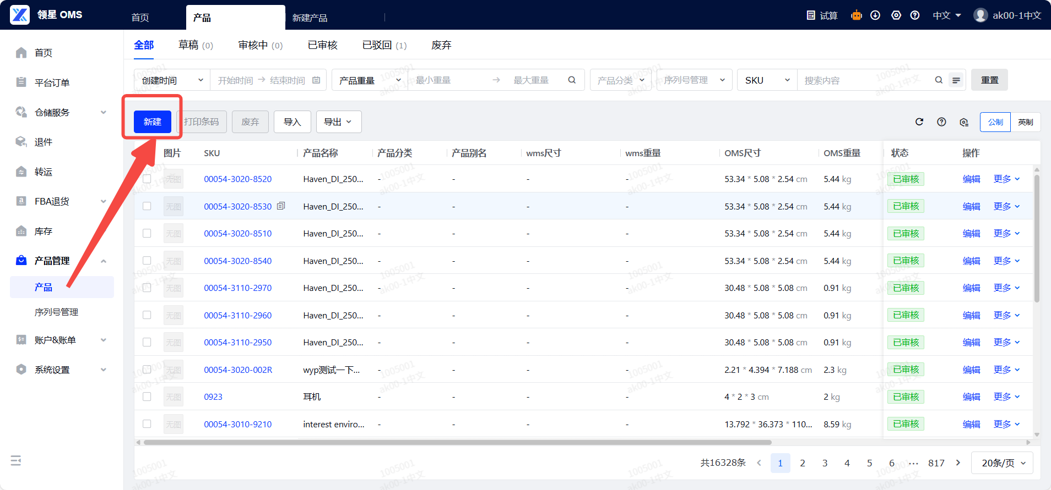This screenshot has height=490, width=1051.
Task: Open SKU link 00054-3110-2970
Action: [237, 288]
